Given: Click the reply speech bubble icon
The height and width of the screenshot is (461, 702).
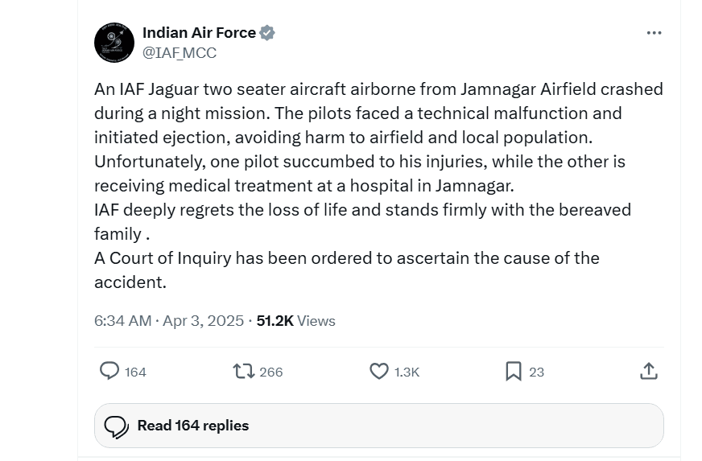Looking at the screenshot, I should click(x=109, y=371).
